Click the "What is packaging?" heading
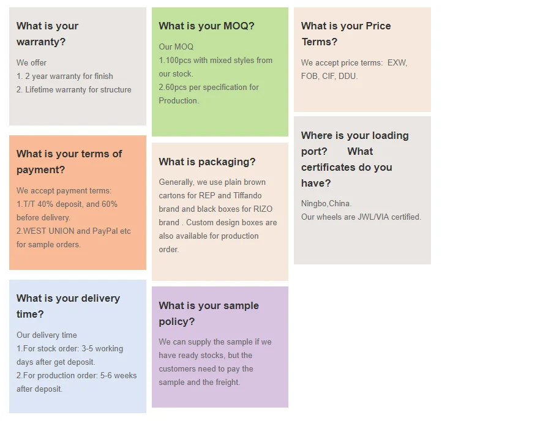This screenshot has height=448, width=543. (207, 162)
